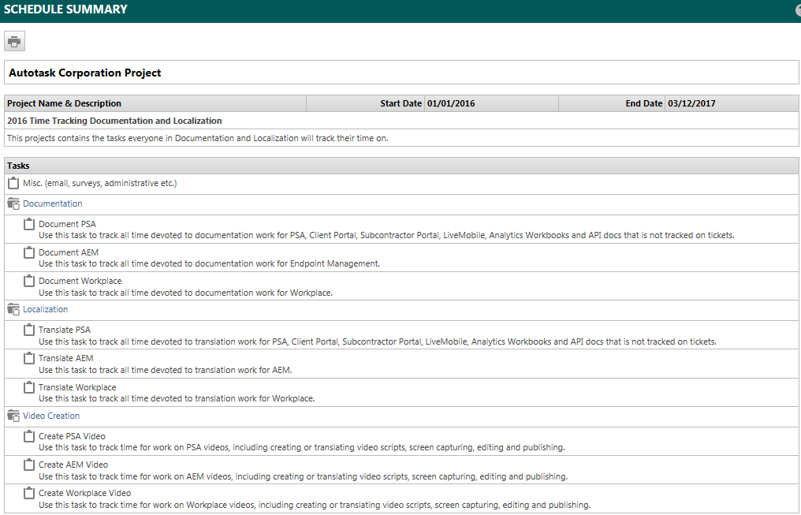The width and height of the screenshot is (801, 515).
Task: Click the Start Date label
Action: pyautogui.click(x=401, y=103)
